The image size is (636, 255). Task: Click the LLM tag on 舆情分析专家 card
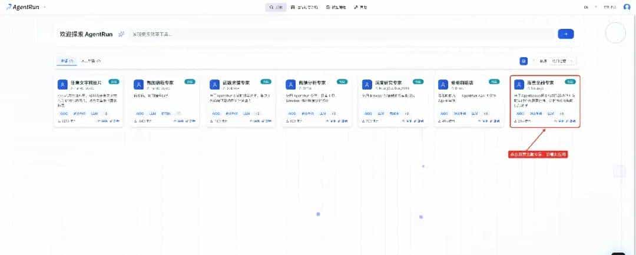tap(323, 114)
